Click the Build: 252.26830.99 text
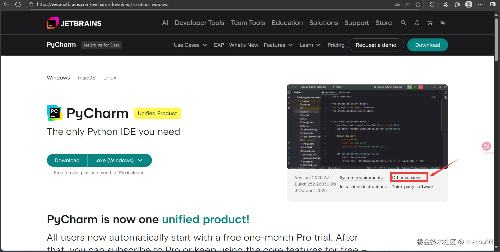The image size is (500, 252). (315, 184)
